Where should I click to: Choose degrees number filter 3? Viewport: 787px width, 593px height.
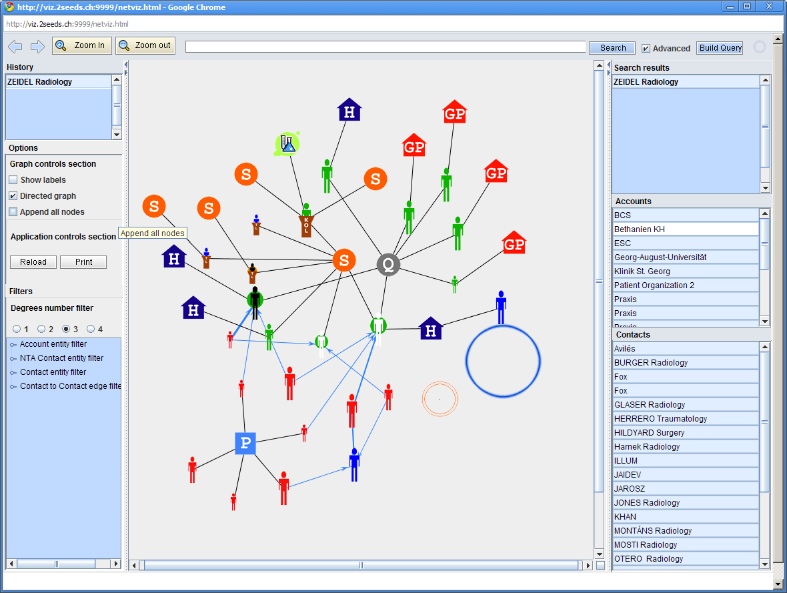coord(66,329)
